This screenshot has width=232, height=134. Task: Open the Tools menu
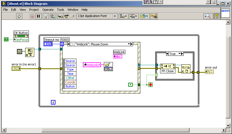tap(61, 10)
